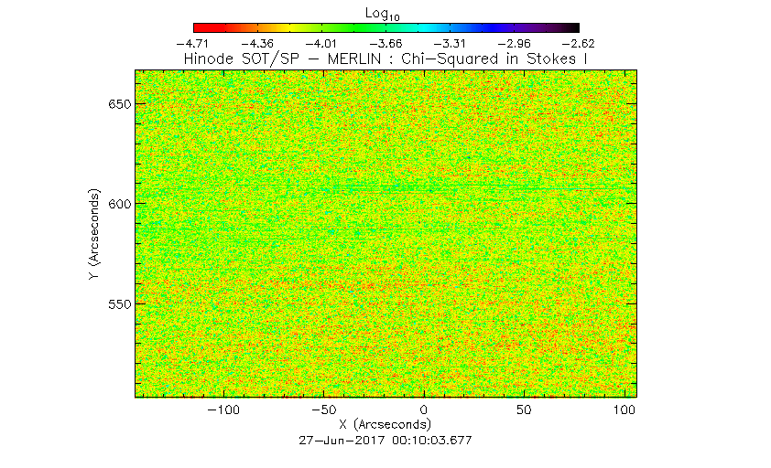Click the 100 tick on X axis
771x468 pixels.
(623, 411)
